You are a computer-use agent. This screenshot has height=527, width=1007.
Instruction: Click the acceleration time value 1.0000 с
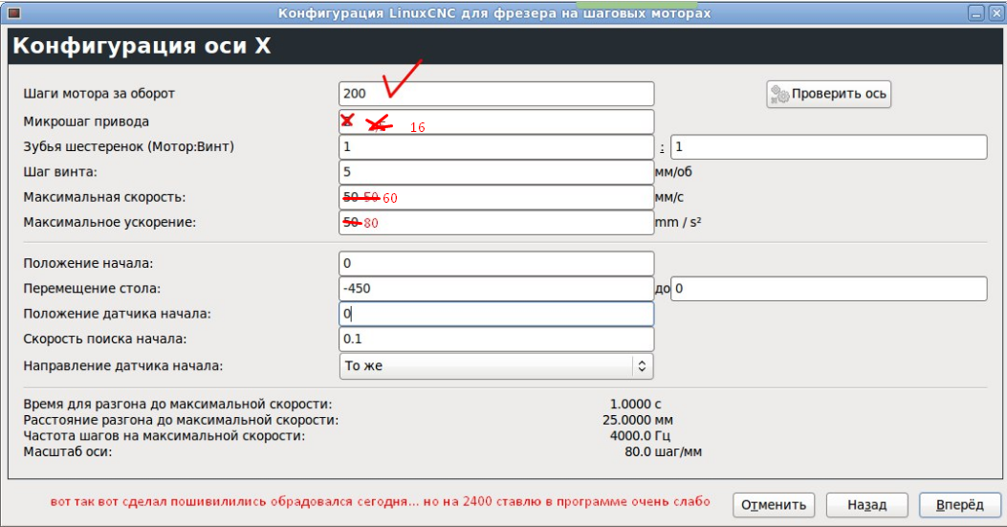click(x=635, y=405)
